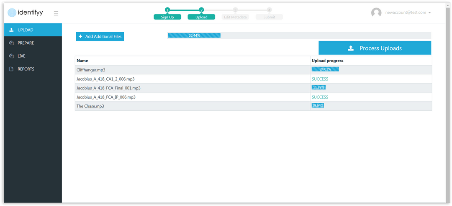Click the overall 22.44% progress bar
452x206 pixels.
point(299,36)
